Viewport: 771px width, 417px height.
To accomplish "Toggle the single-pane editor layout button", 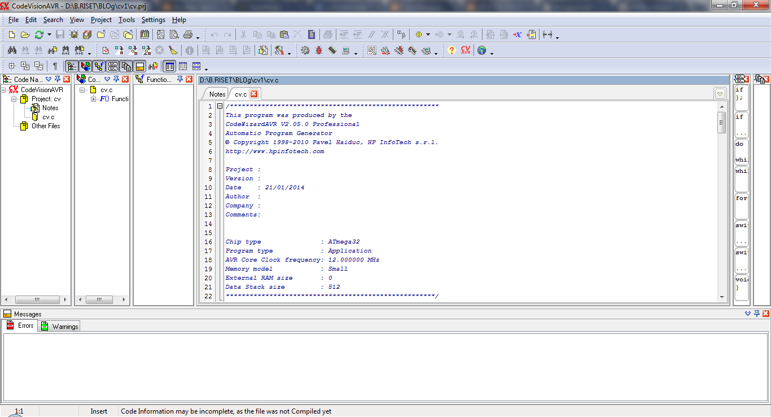I will tap(169, 66).
